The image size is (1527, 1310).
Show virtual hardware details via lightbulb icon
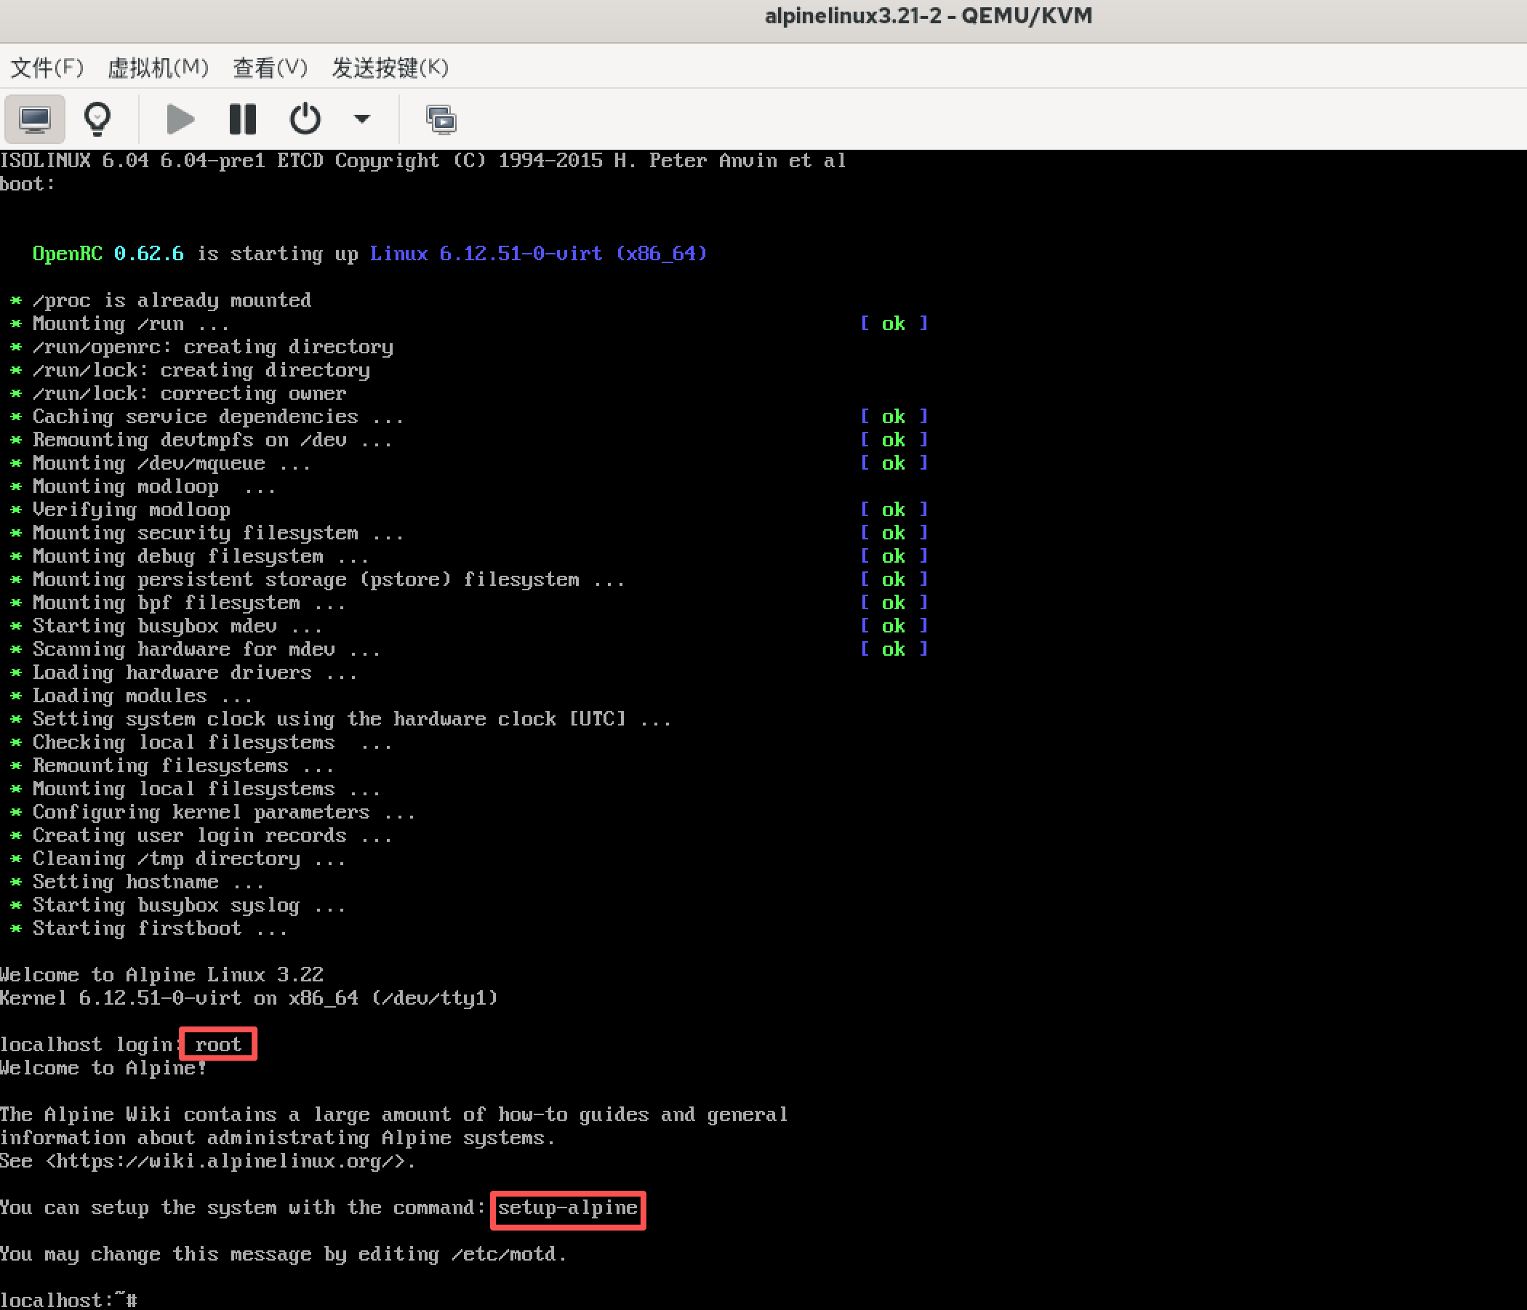97,119
